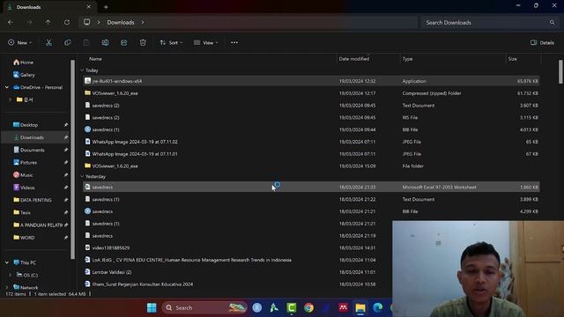Unpin Desktop using its pin icon
Screen dimensions: 564x317
point(66,125)
